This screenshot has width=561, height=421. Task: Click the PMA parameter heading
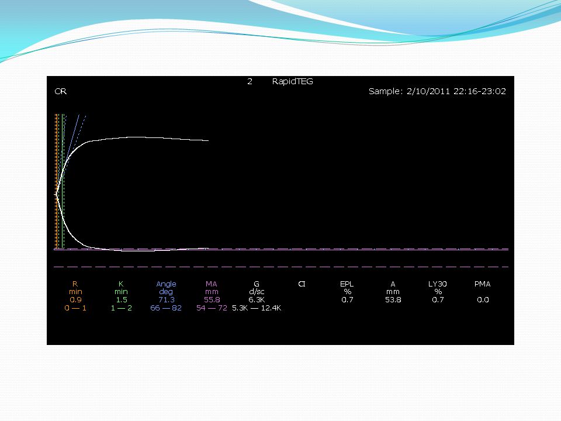click(x=482, y=284)
